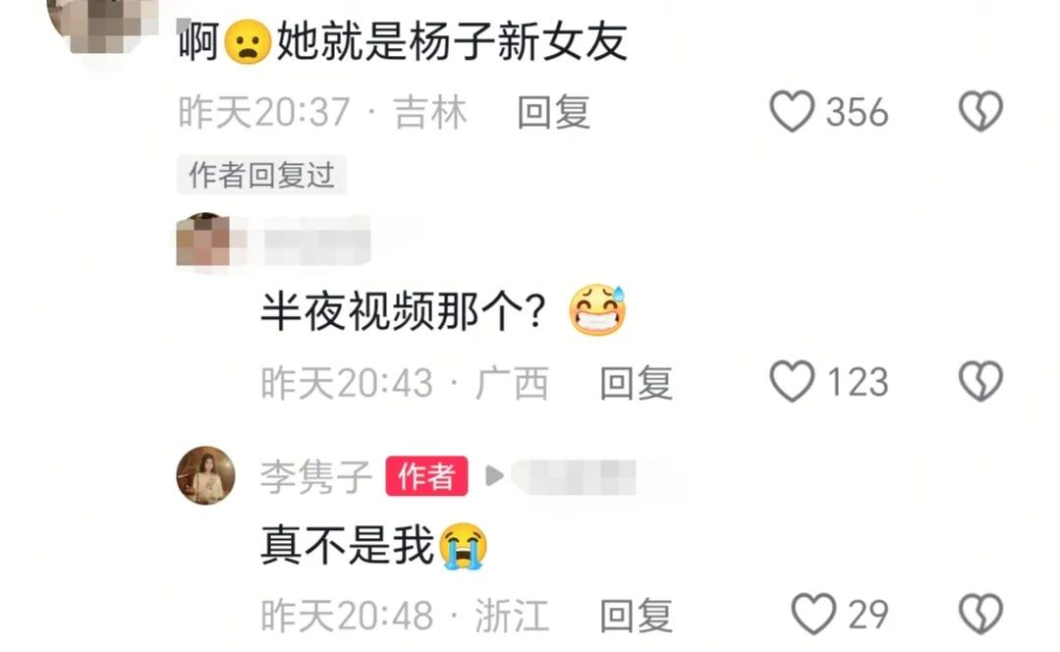Click the 作者回复过 tag

[x=261, y=175]
